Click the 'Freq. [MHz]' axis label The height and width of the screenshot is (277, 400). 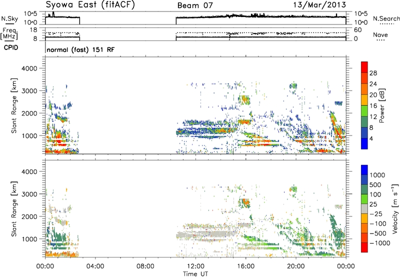(9, 33)
